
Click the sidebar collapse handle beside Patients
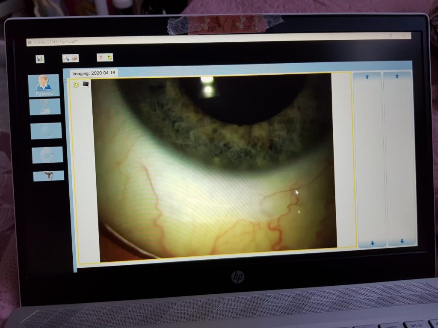click(x=65, y=81)
